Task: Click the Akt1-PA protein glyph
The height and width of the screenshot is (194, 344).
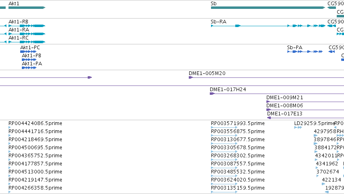Action: coord(29,68)
